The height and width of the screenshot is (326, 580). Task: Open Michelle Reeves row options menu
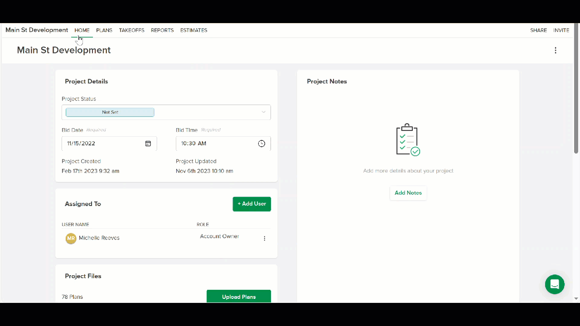coord(265,239)
